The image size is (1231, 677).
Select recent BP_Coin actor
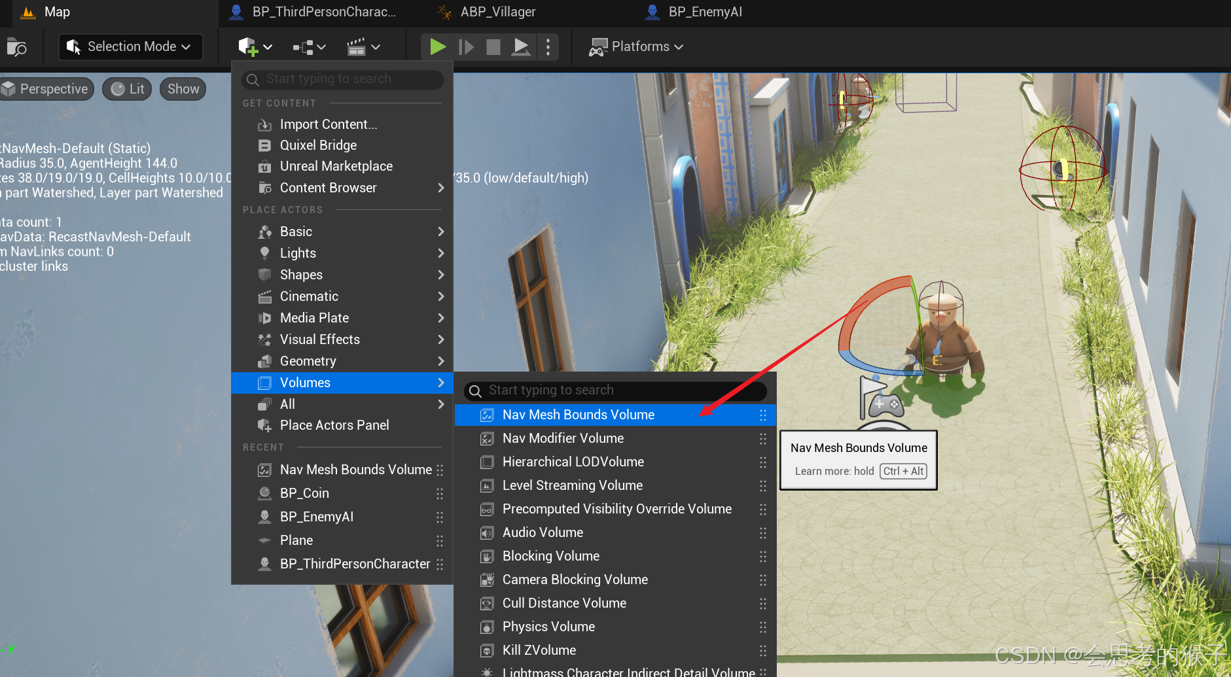[x=342, y=493]
